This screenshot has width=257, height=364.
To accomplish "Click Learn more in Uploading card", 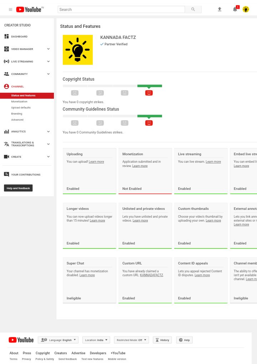I will pos(96,162).
